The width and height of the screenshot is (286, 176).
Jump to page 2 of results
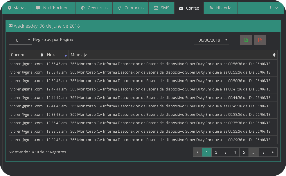(x=216, y=152)
